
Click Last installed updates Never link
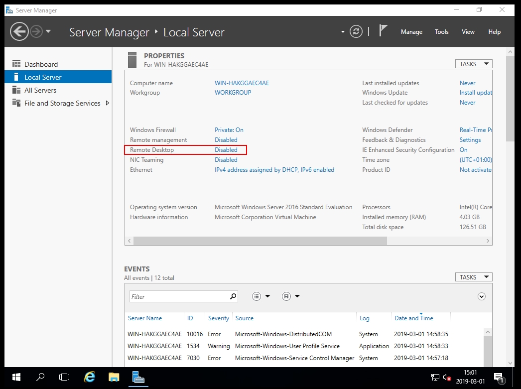click(x=467, y=83)
